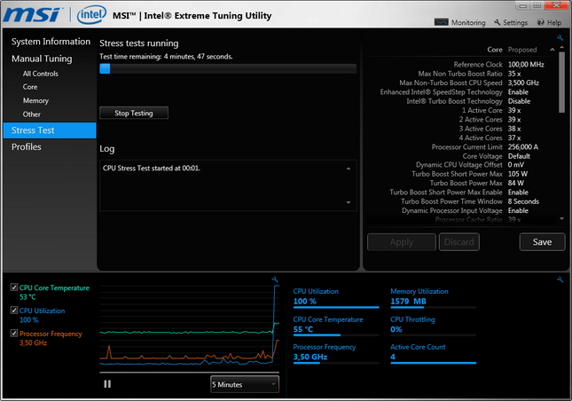Open the Monitoring view icon
The height and width of the screenshot is (401, 572).
point(441,22)
